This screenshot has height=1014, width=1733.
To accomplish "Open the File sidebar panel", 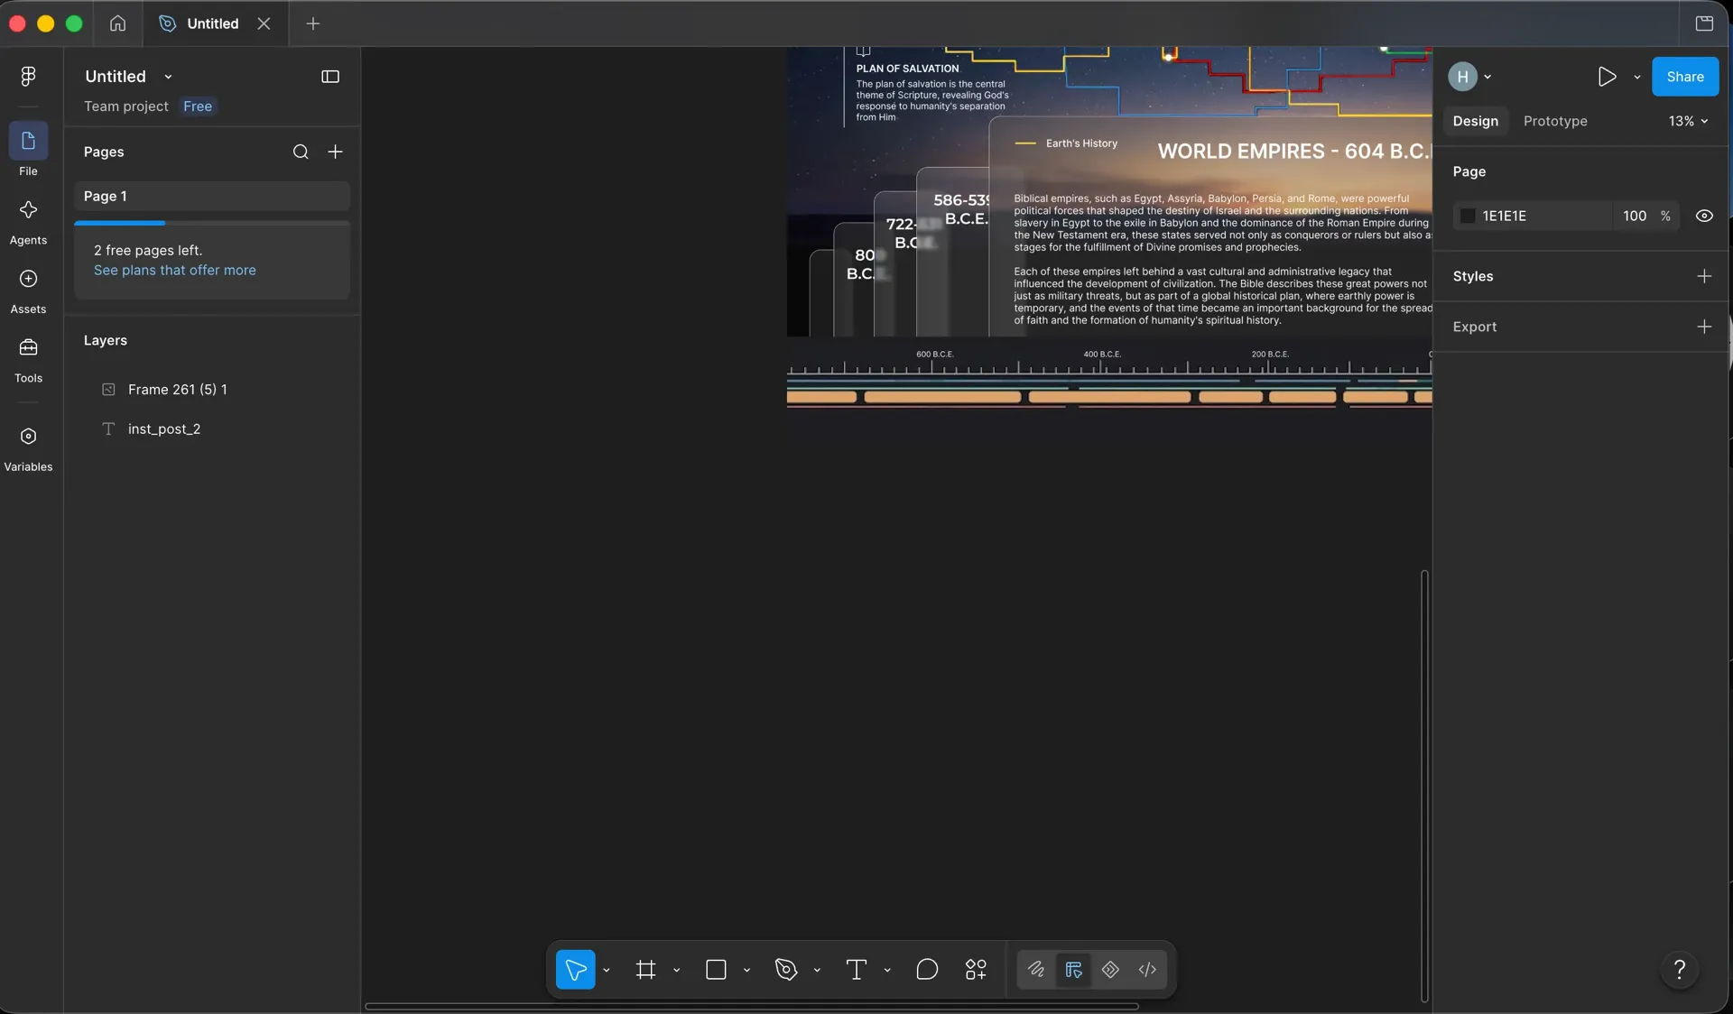I will tap(28, 150).
